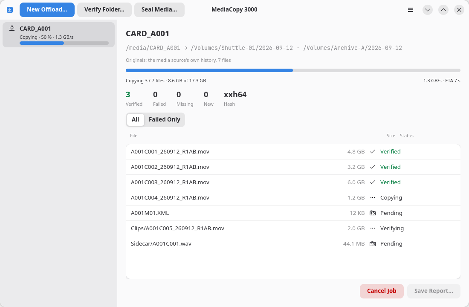469x307 pixels.
Task: Select file A001C003_260912_R1AB.mov
Action: pyautogui.click(x=293, y=182)
